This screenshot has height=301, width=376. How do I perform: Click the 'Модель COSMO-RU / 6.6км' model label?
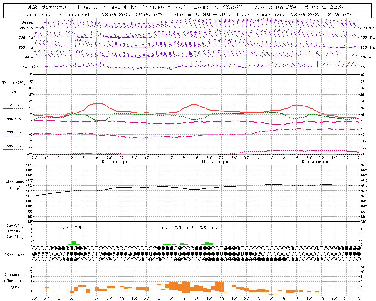coord(212,14)
